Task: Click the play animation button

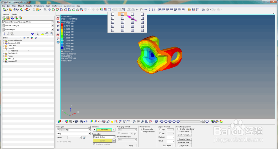Action: [x=170, y=122]
